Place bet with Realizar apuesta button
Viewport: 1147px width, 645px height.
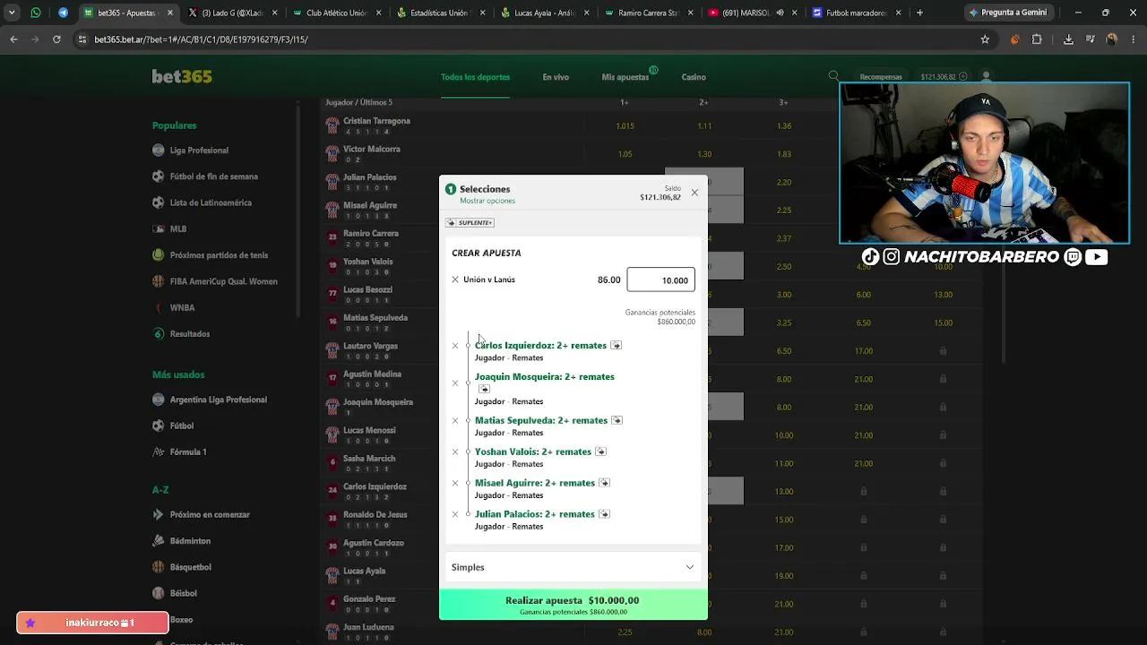573,604
